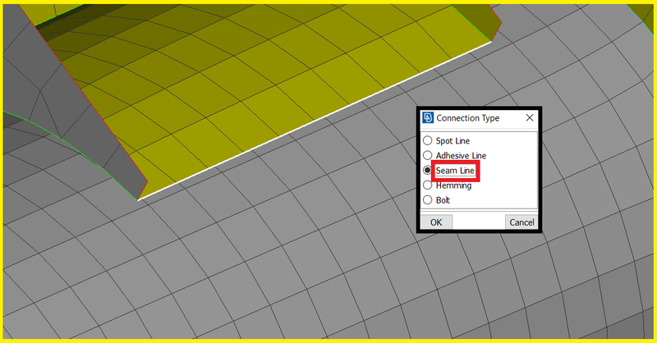This screenshot has width=657, height=343.
Task: Click the Connection Type title text
Action: coord(467,118)
